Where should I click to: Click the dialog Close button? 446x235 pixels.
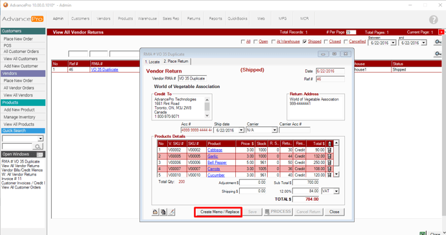pos(334,212)
